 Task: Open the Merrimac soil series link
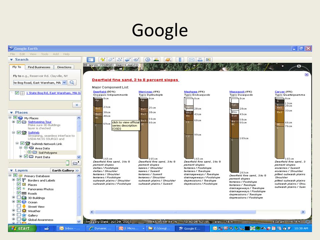[x=146, y=92]
